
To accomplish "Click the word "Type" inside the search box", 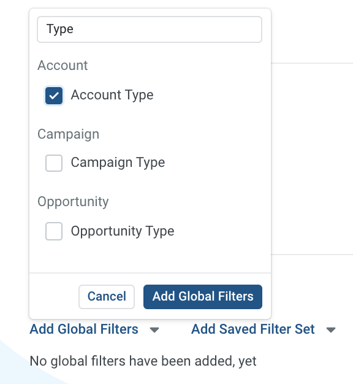I will (60, 29).
